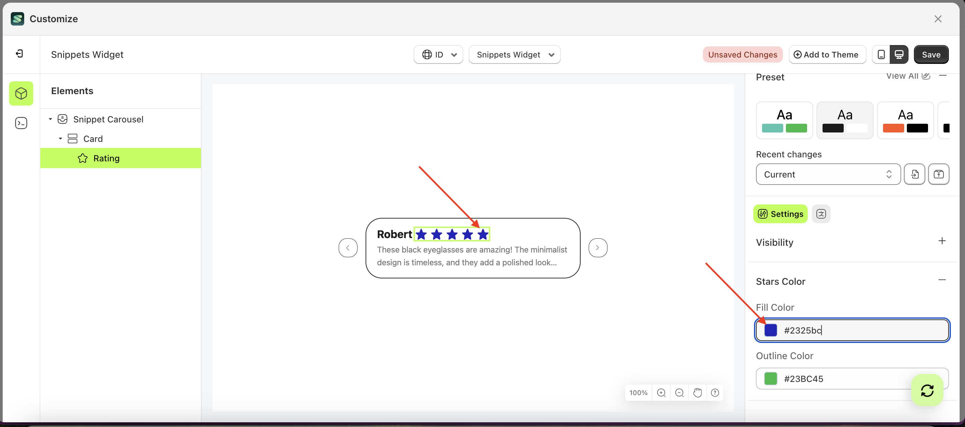Open the Current recent changes dropdown
Screen dimensions: 965x427
click(x=828, y=174)
